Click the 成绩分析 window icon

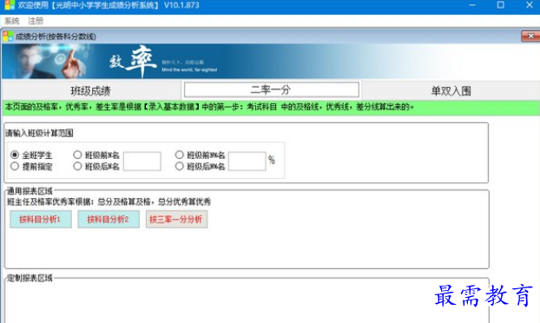click(8, 36)
